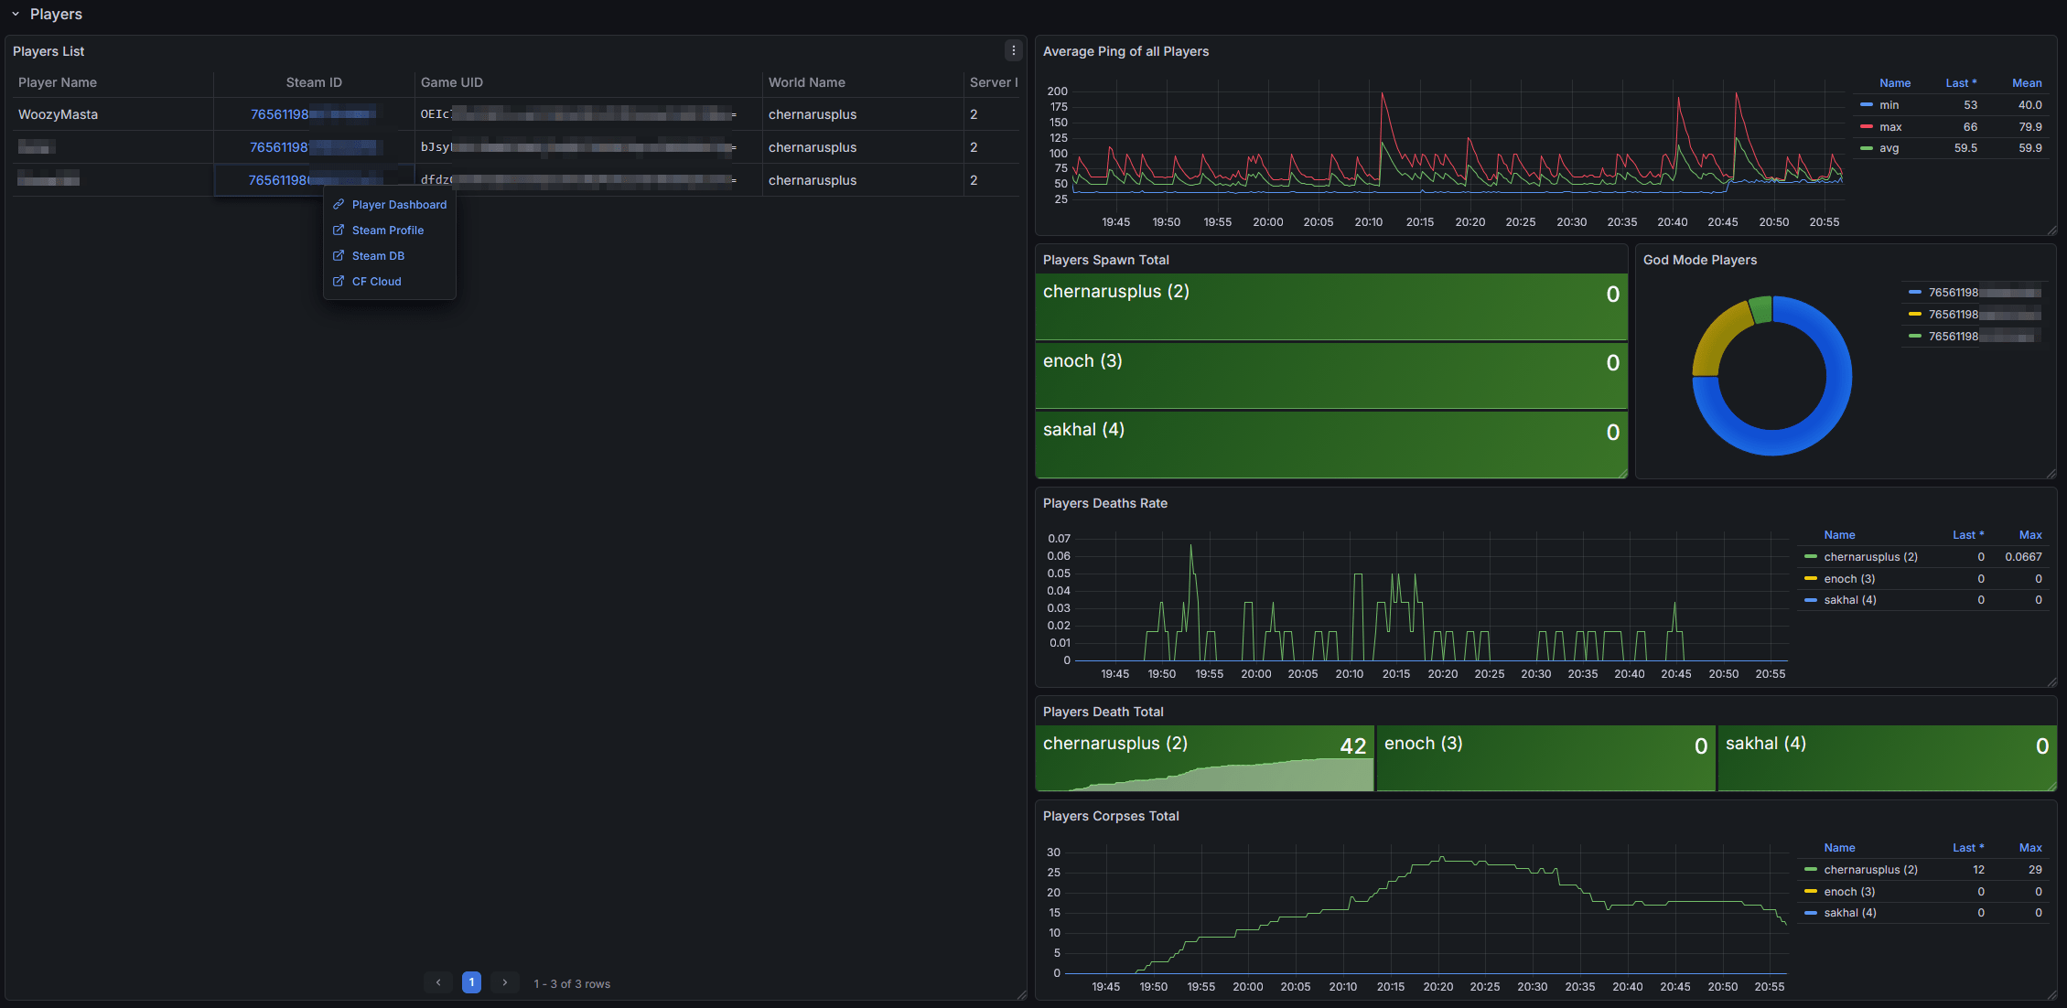Select Steam Profile from context menu
The image size is (2067, 1008).
tap(387, 231)
